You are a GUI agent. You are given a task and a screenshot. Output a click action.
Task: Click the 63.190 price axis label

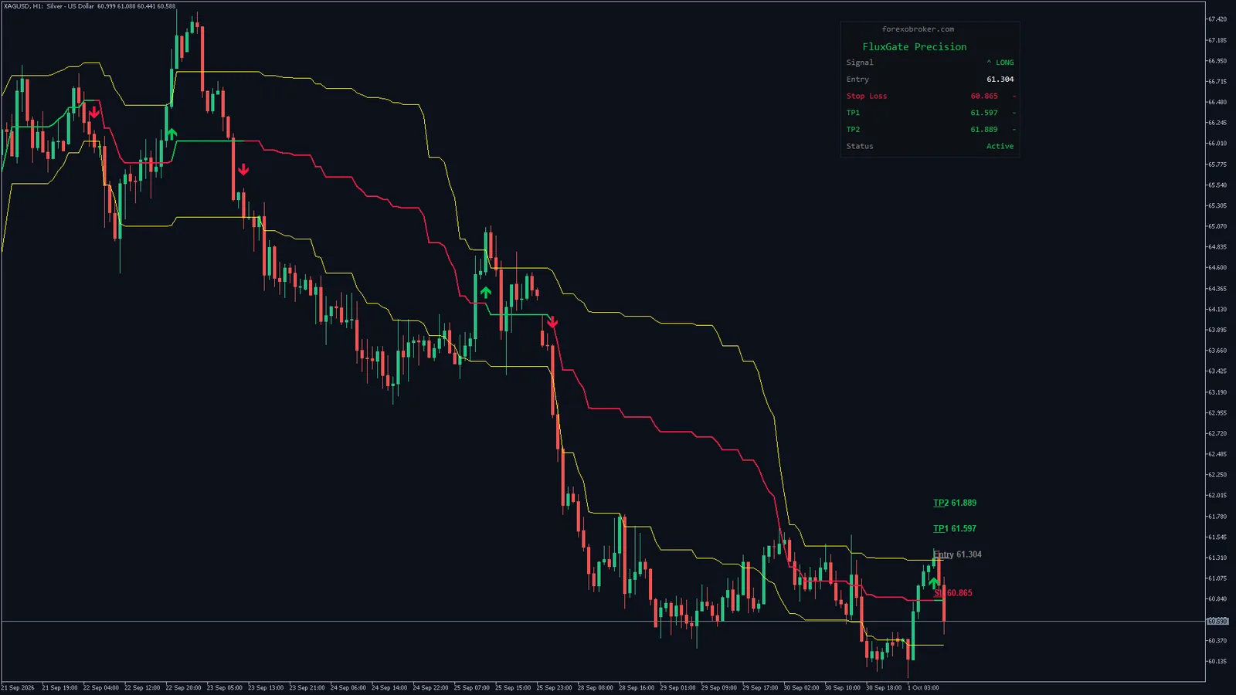(x=1217, y=392)
